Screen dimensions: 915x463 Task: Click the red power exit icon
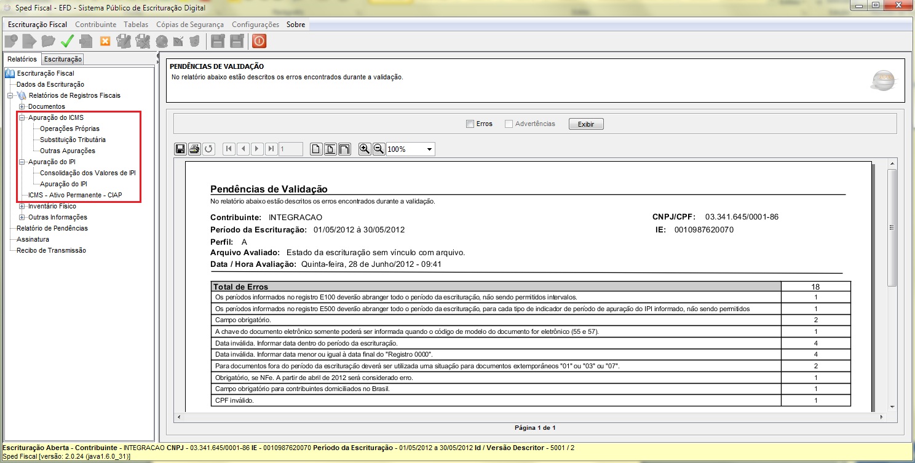tap(259, 41)
